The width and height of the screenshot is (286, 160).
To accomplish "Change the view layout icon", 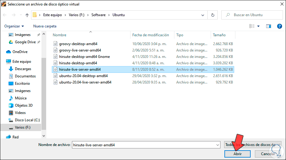I will [x=252, y=26].
